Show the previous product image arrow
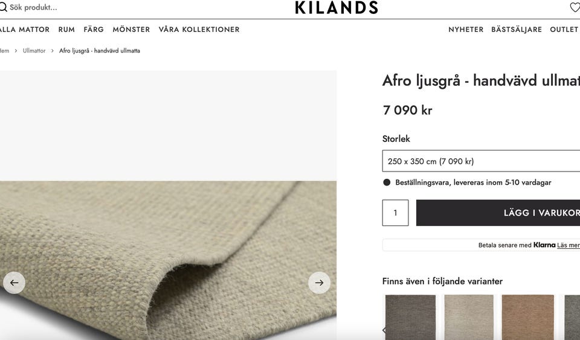Viewport: 580px width, 340px height. click(14, 283)
